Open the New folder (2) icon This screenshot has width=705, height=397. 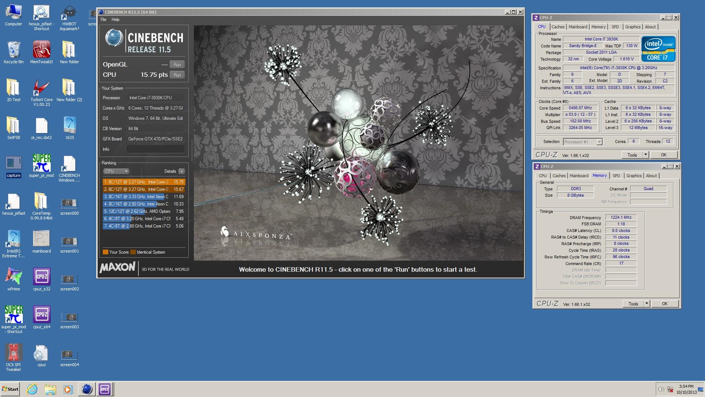click(69, 90)
